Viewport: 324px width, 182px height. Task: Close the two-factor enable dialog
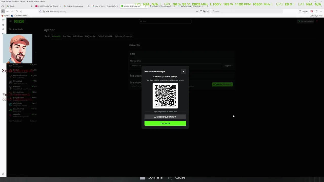(184, 72)
